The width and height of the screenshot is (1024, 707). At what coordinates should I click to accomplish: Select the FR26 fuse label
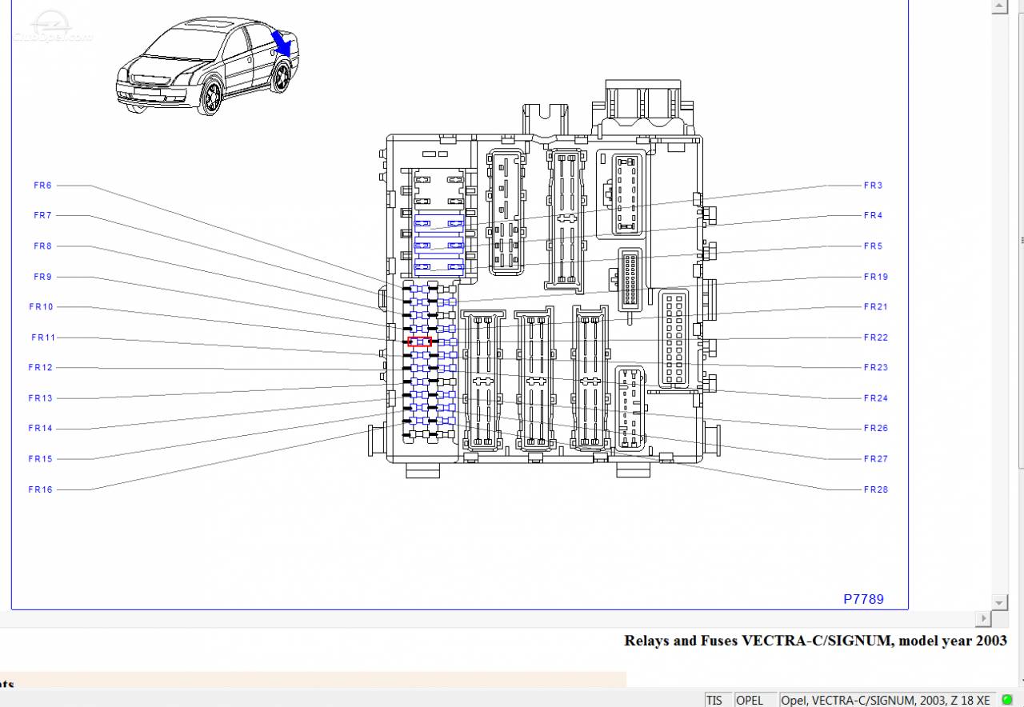pyautogui.click(x=876, y=429)
